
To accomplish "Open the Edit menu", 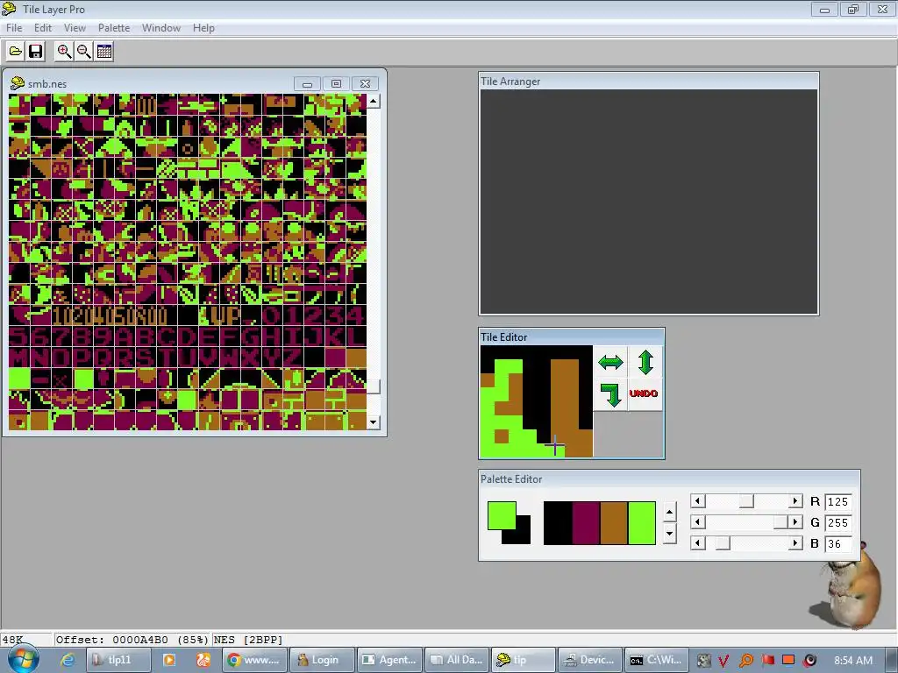I will click(x=43, y=27).
